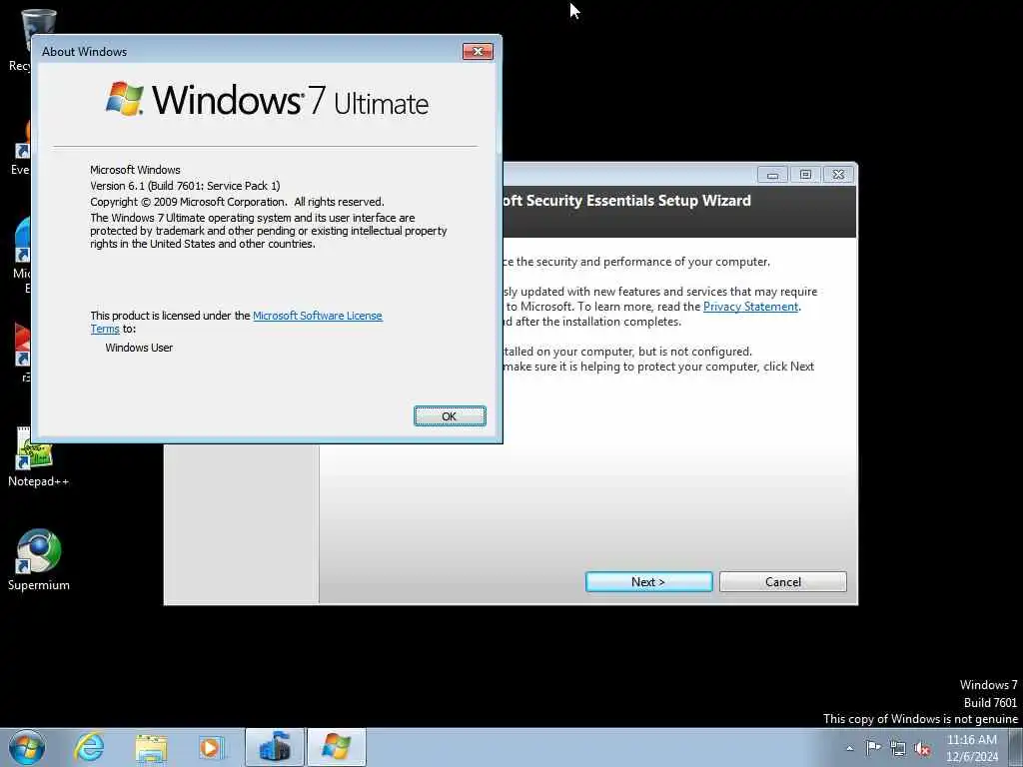Open network status tray icon

click(898, 748)
